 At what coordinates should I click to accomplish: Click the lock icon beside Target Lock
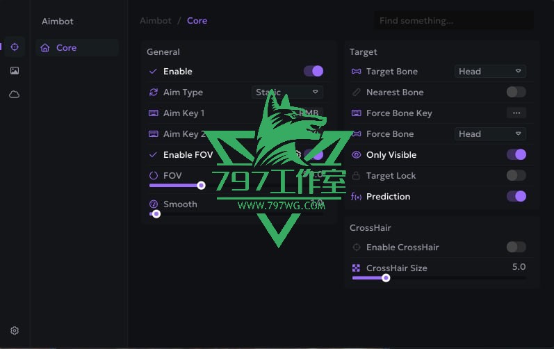coord(357,176)
